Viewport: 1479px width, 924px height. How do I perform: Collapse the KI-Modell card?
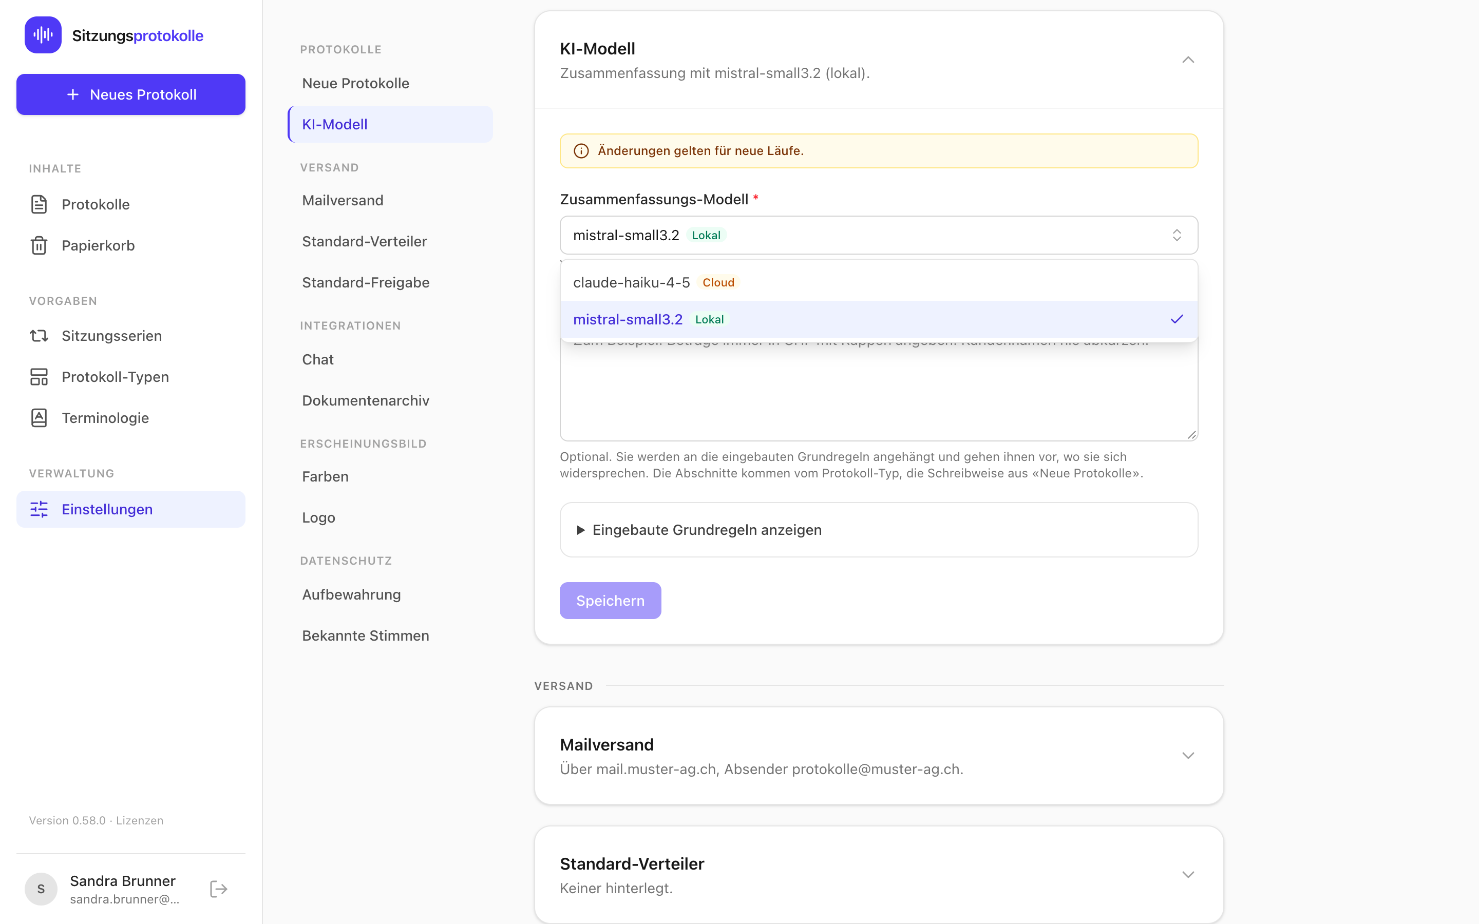click(x=1187, y=60)
